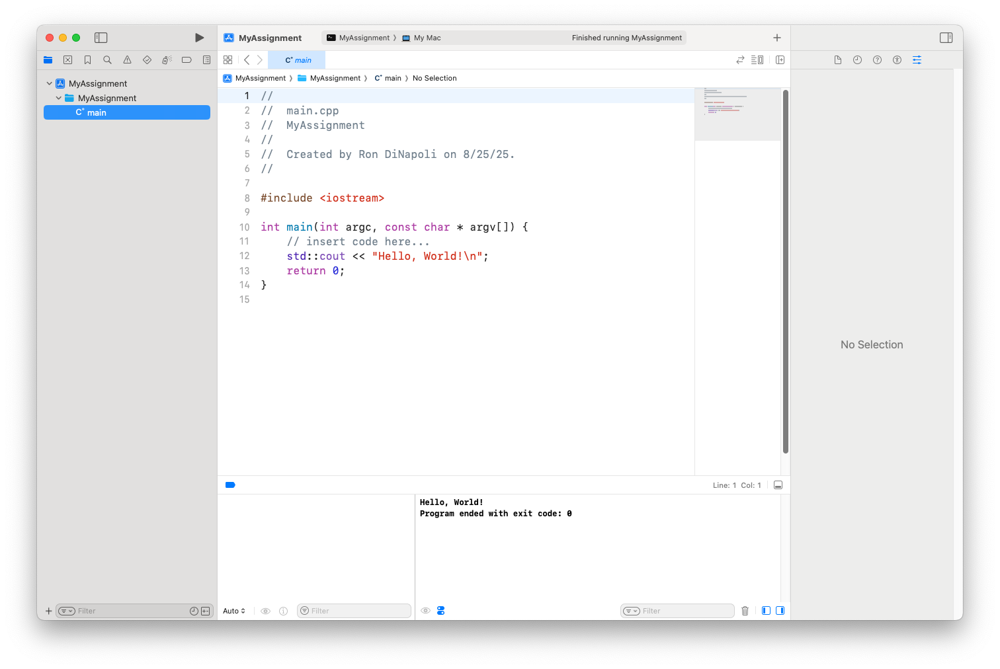Open the Test navigator diamond icon
1000x669 pixels.
point(147,59)
